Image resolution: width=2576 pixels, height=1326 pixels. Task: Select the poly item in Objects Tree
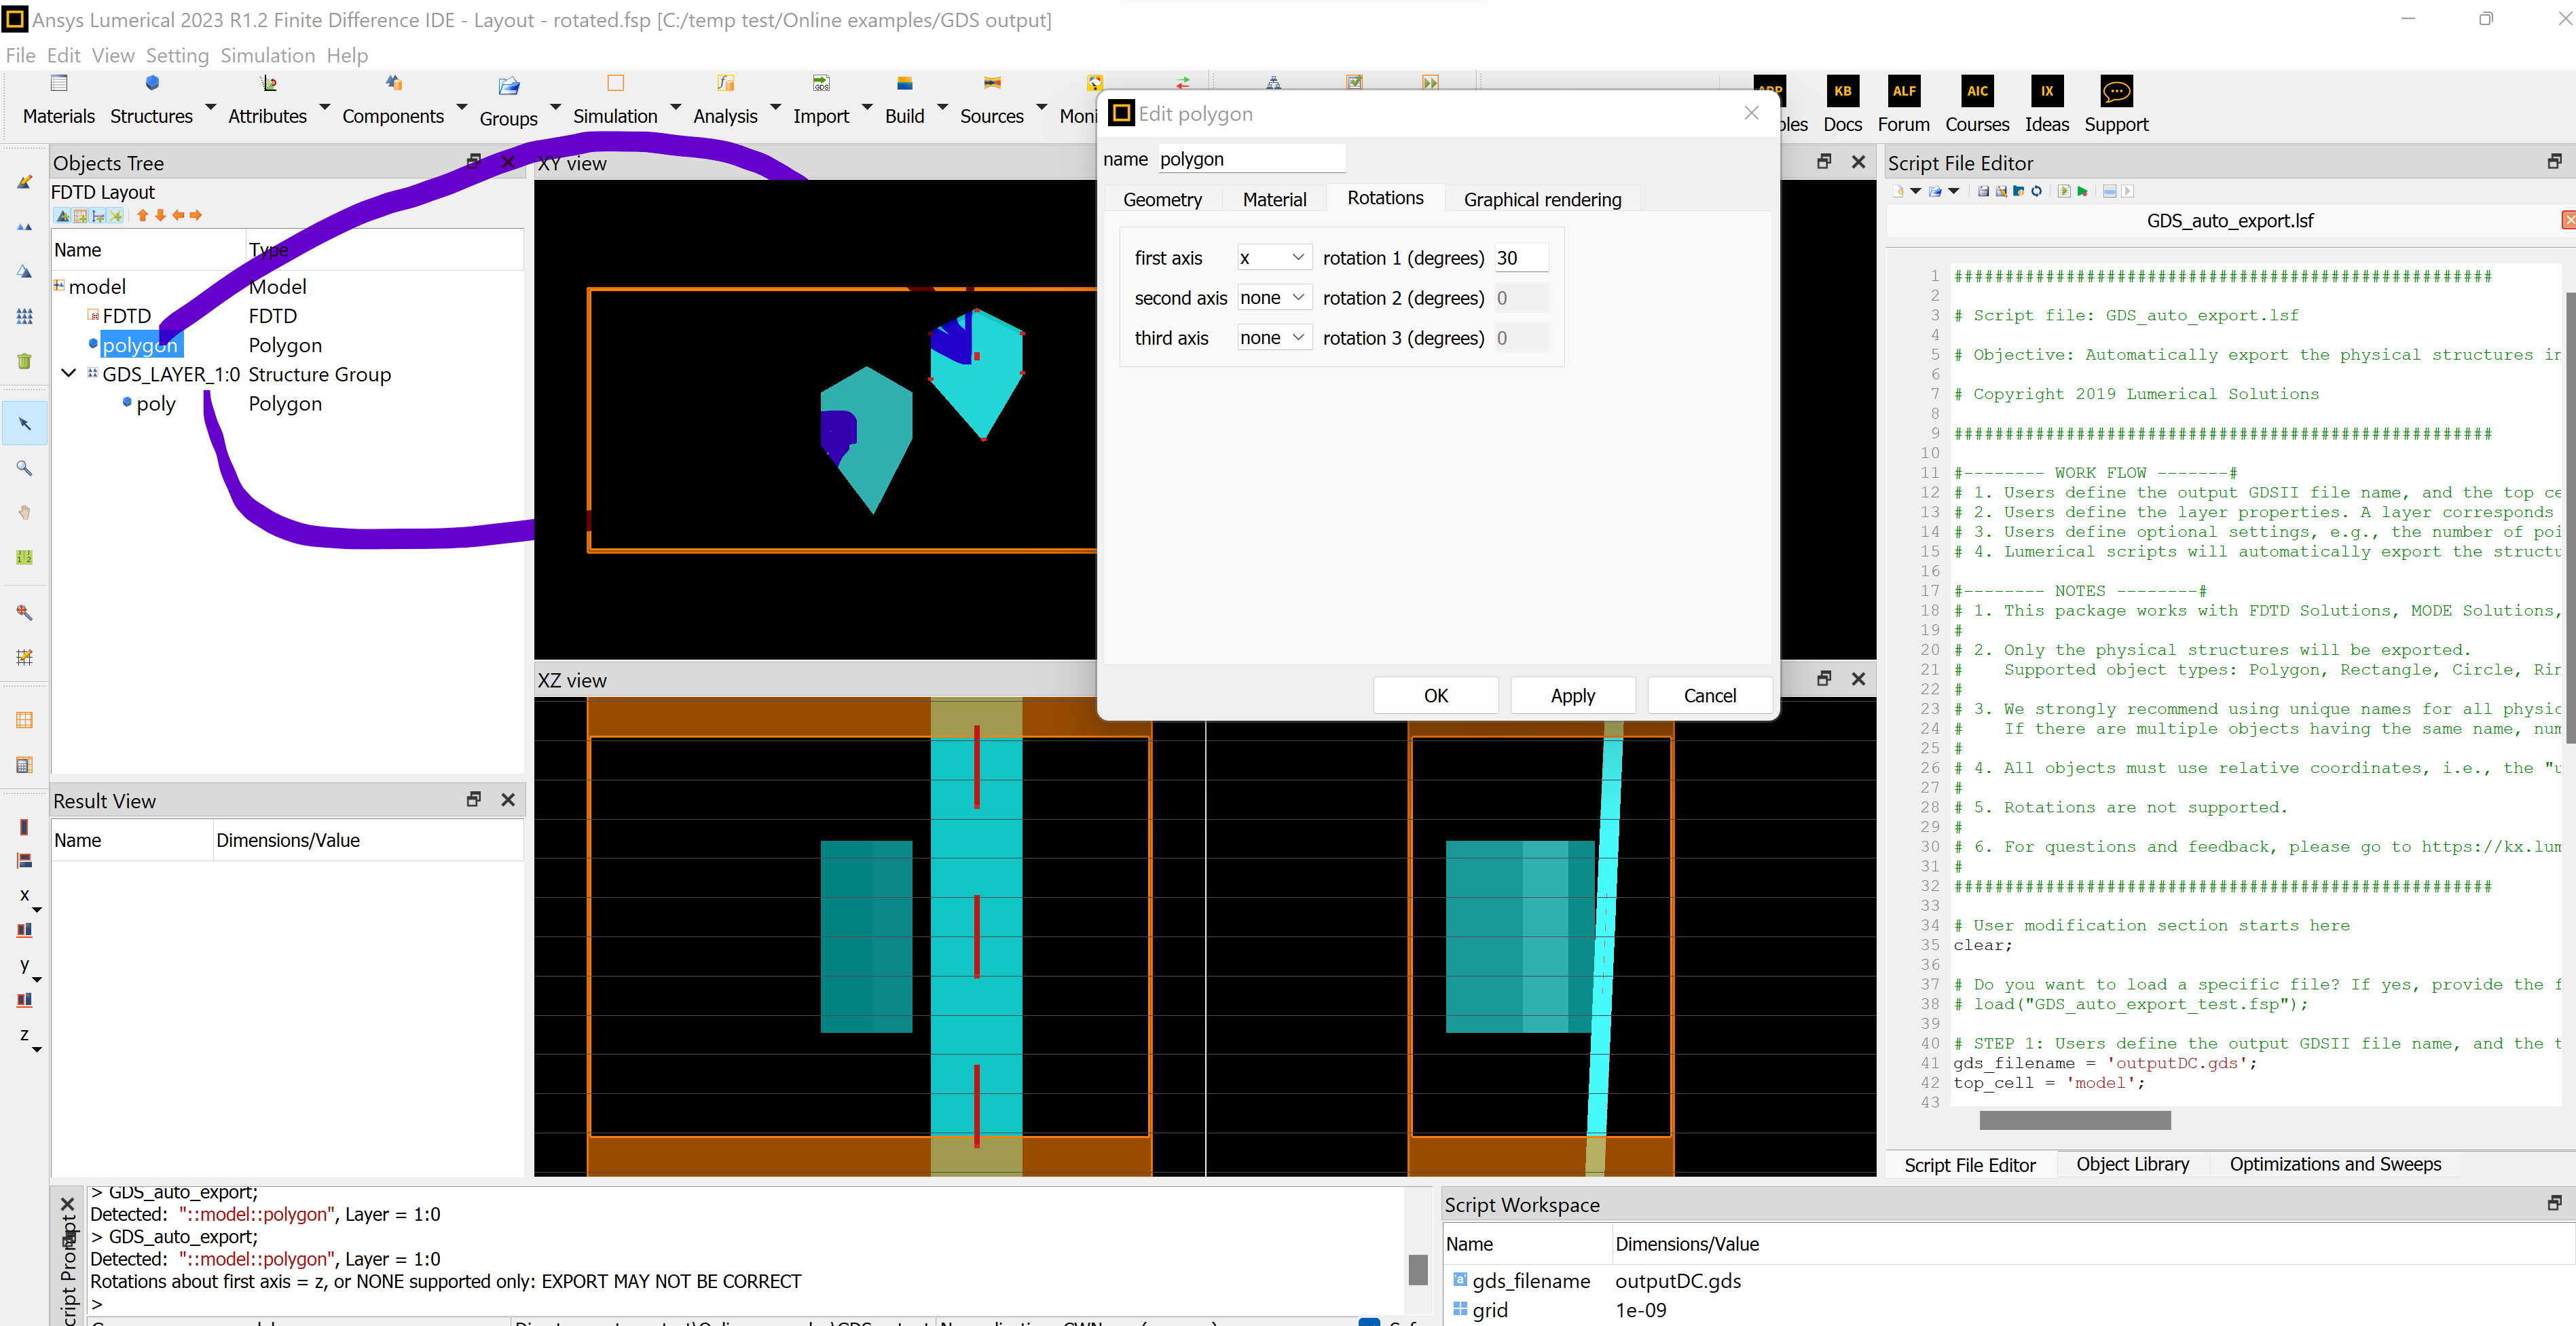coord(156,404)
